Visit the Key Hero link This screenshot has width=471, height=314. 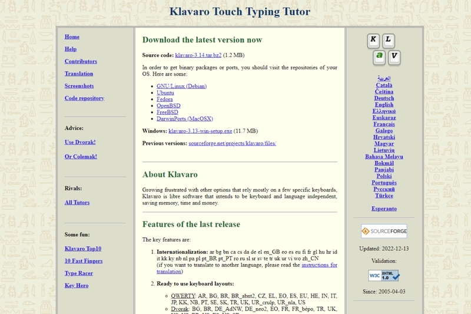pos(77,286)
